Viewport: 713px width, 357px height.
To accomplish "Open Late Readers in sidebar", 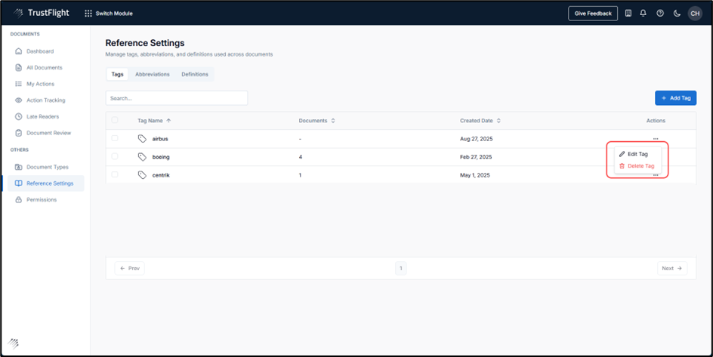I will [42, 116].
